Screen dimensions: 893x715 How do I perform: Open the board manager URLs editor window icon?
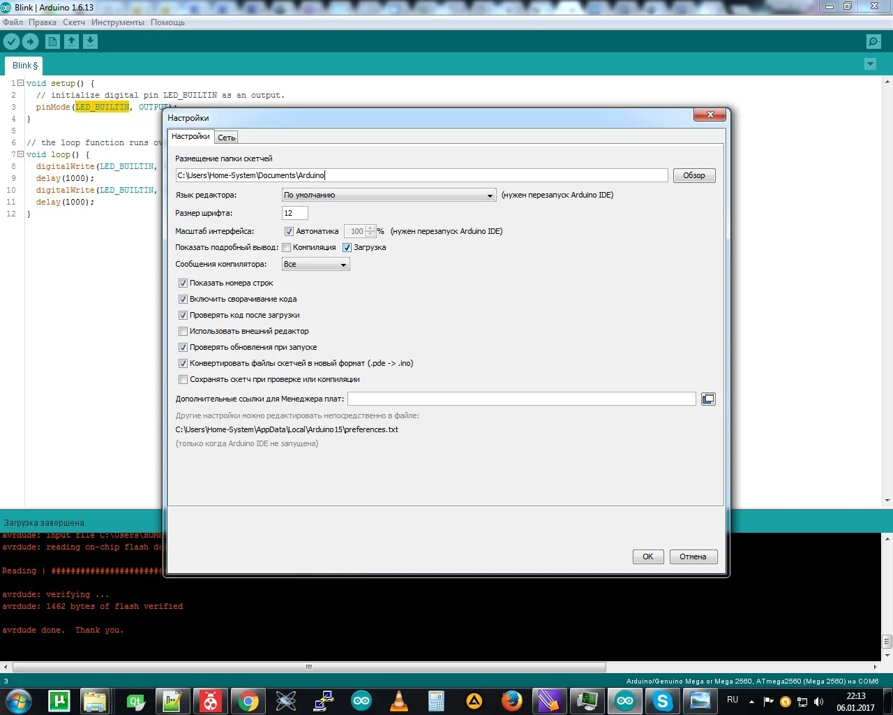tap(708, 399)
